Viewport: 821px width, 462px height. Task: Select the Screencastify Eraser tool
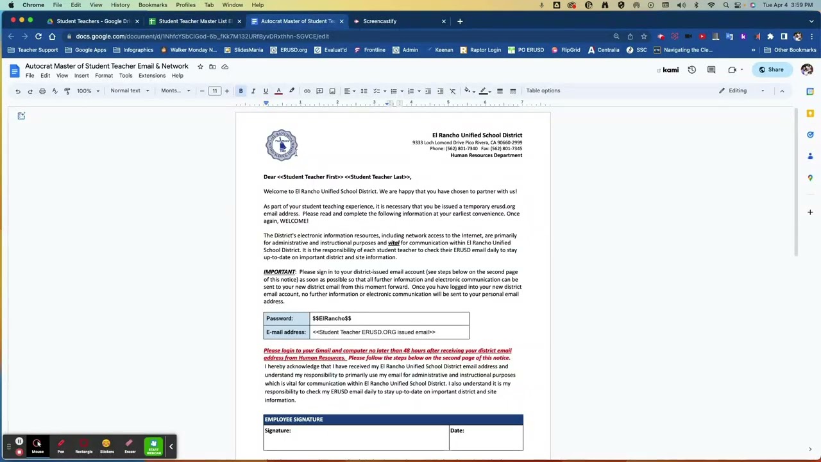click(130, 446)
